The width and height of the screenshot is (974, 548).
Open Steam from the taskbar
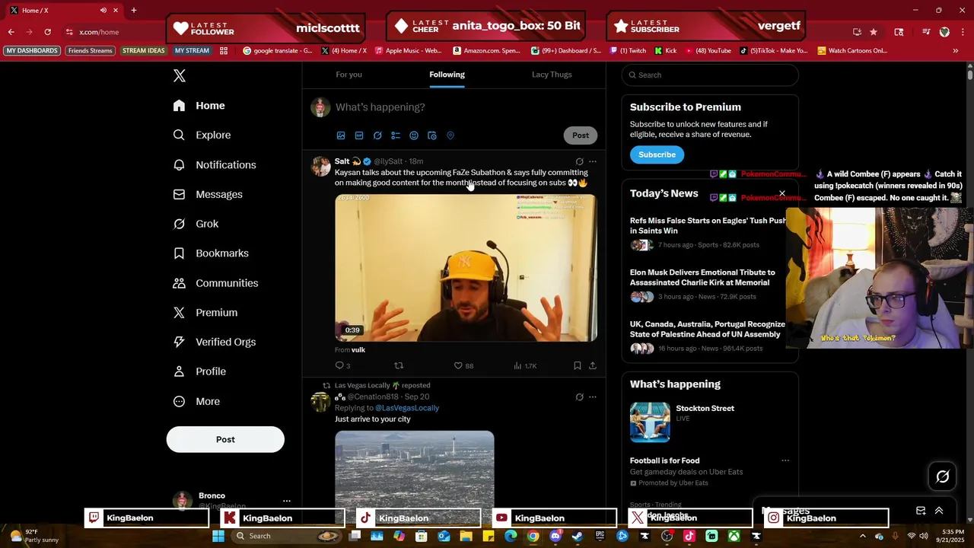(x=578, y=536)
